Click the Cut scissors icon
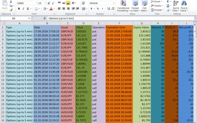 tap(11, 1)
